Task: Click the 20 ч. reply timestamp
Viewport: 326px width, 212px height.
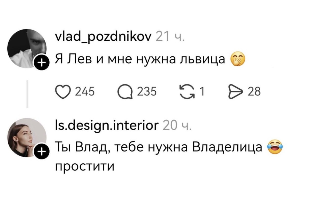Action: coord(174,126)
